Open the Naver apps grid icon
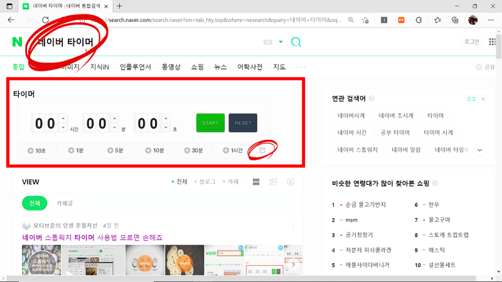The width and height of the screenshot is (502, 282). pos(492,41)
